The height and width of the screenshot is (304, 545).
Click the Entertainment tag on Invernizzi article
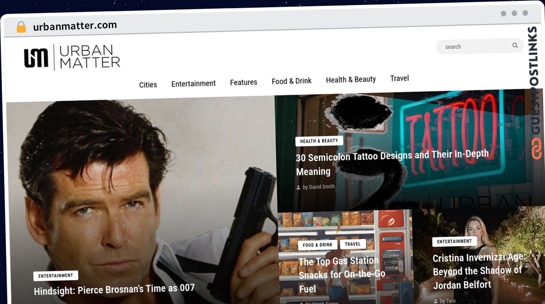click(x=455, y=242)
